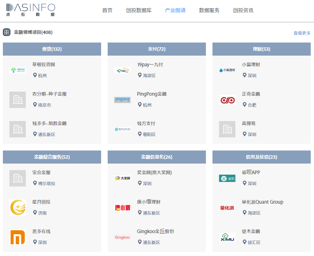Click the 小赢理财 logo image

(227, 70)
